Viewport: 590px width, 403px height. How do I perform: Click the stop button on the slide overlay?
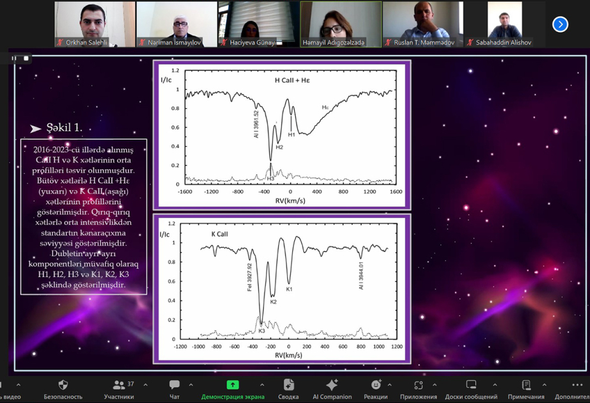point(26,58)
